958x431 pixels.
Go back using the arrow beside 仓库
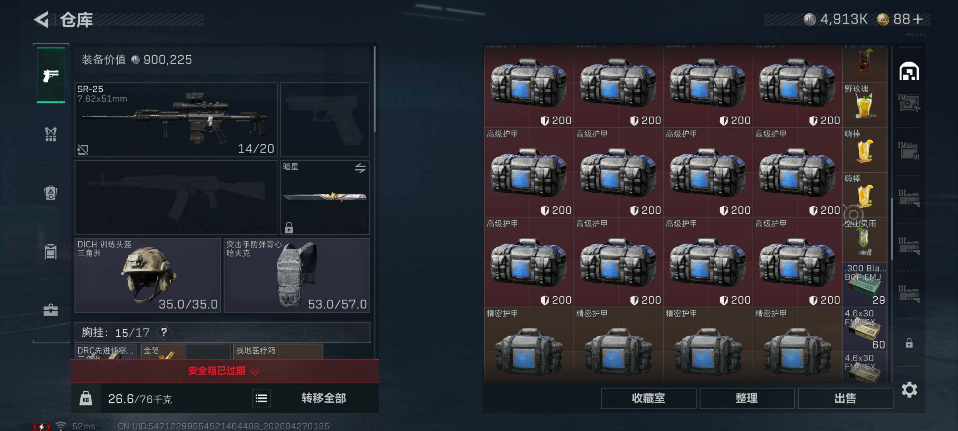pos(41,19)
